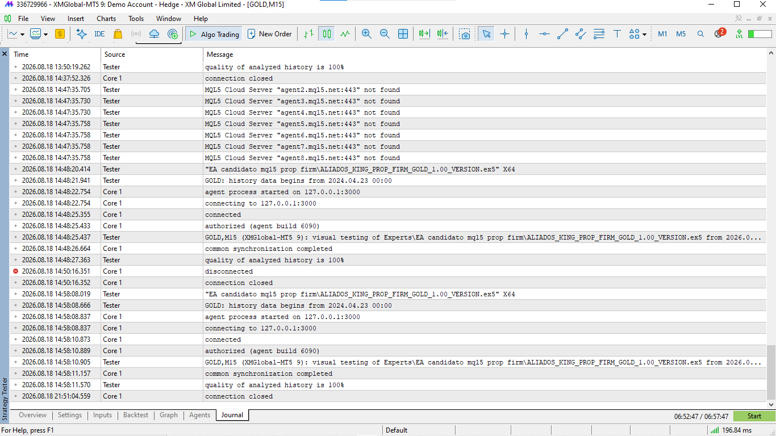The height and width of the screenshot is (436, 776).
Task: Switch to the Overview tab
Action: (x=32, y=415)
